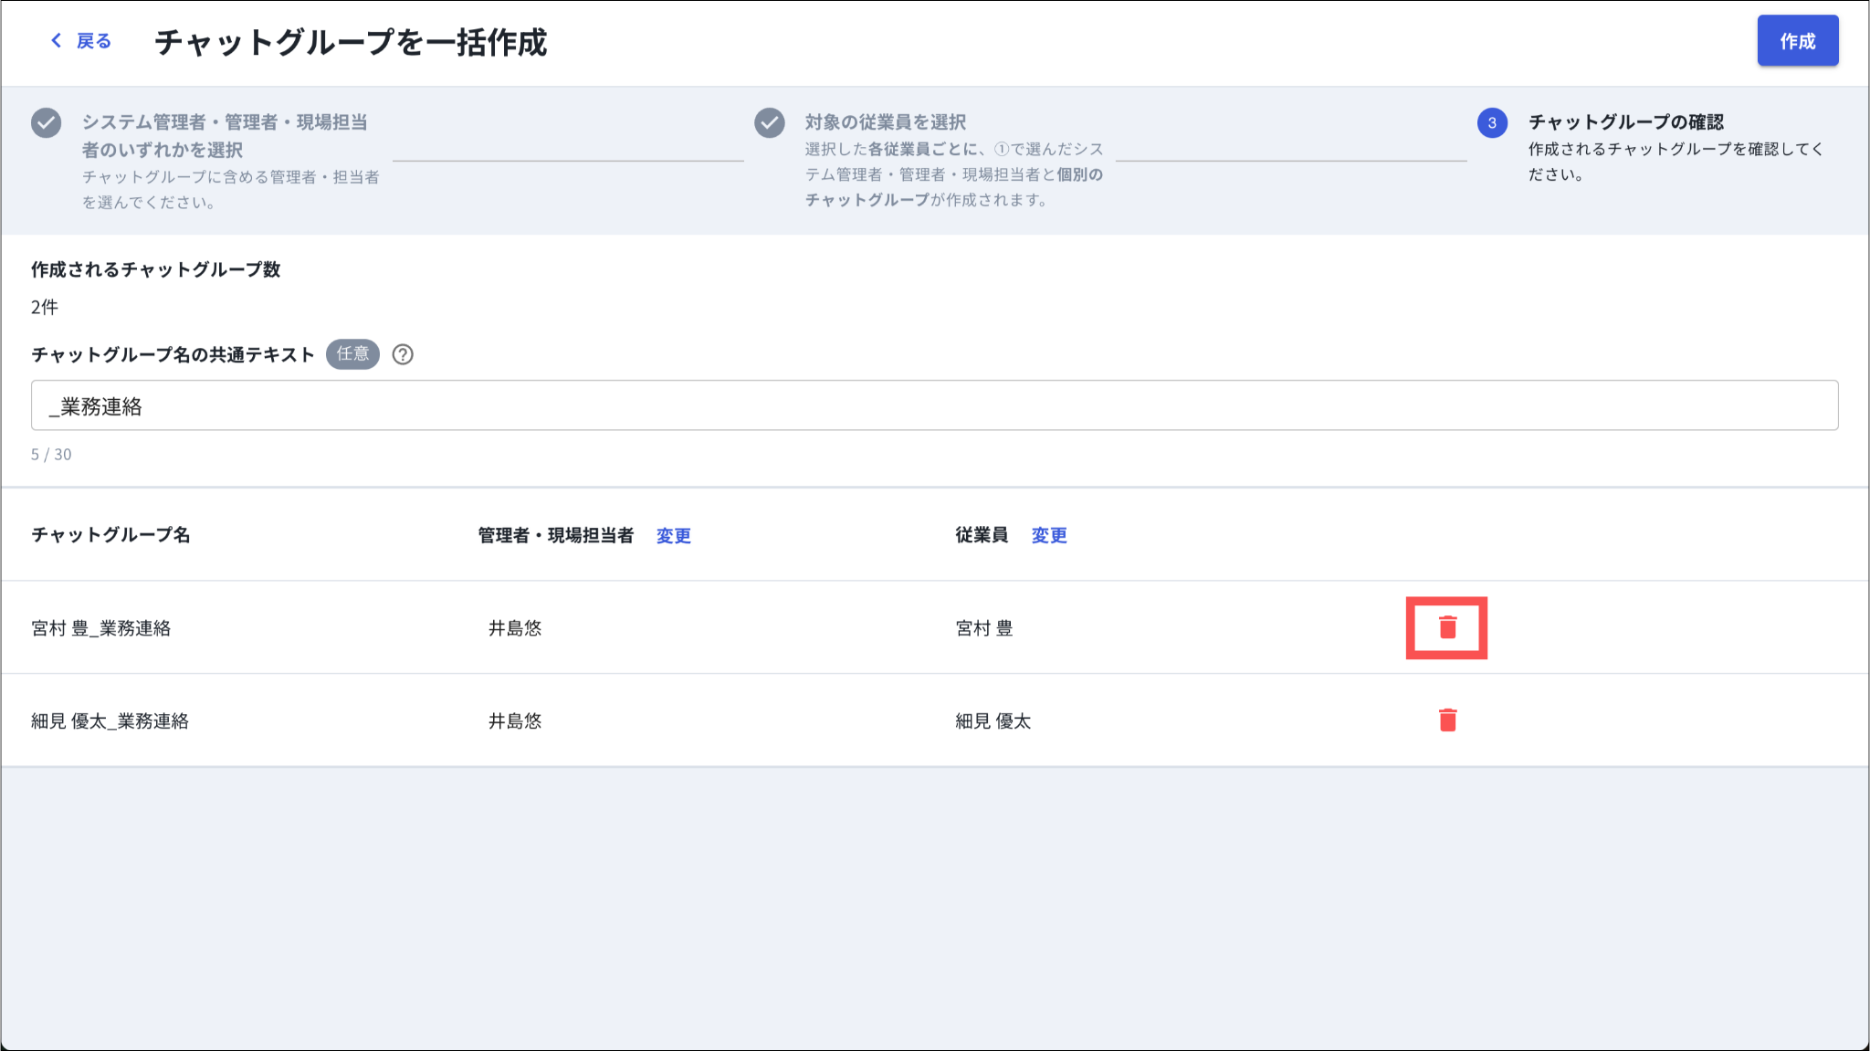The width and height of the screenshot is (1870, 1051).
Task: Delete the 宮村 豊_業務連絡 chat group row
Action: (x=1447, y=627)
